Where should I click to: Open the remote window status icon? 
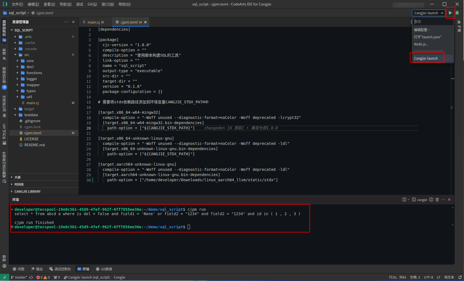[x=4, y=277]
